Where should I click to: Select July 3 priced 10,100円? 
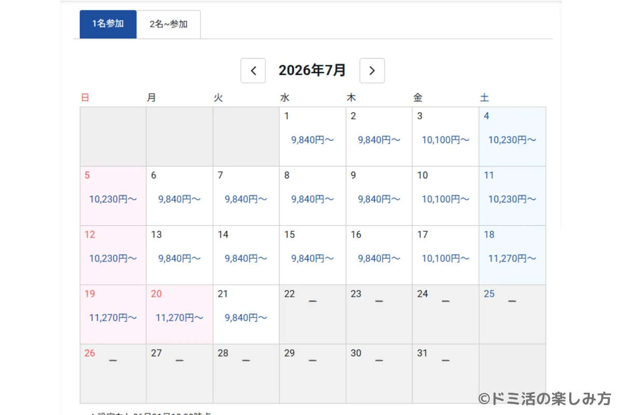446,136
